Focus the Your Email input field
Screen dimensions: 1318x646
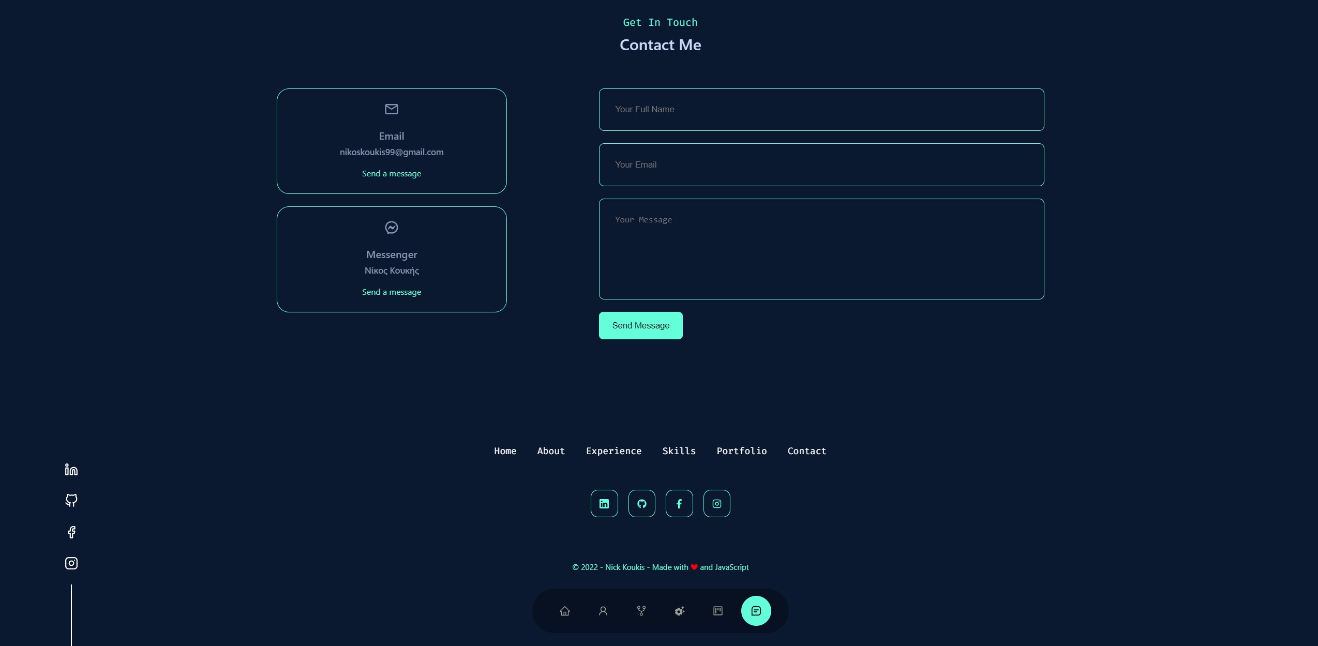coord(821,164)
